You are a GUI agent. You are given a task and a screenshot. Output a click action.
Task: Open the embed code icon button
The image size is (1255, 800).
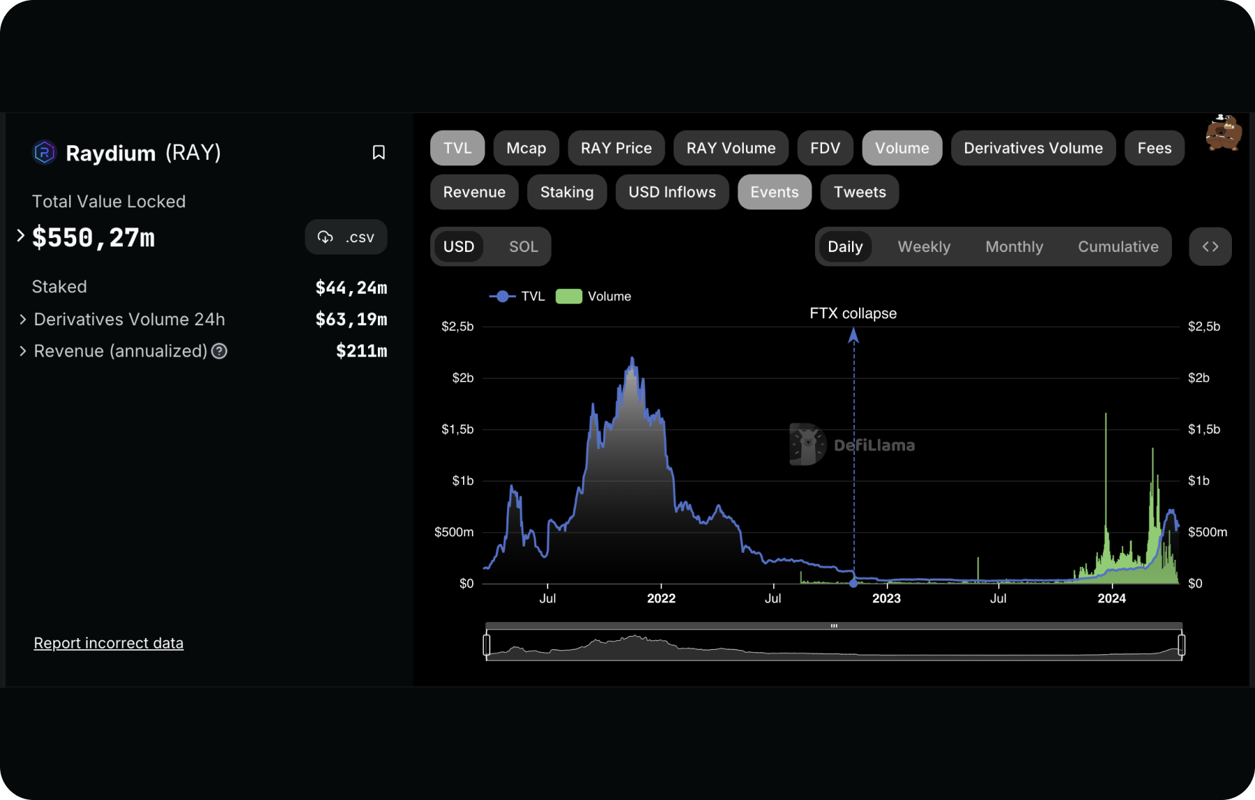(x=1210, y=246)
